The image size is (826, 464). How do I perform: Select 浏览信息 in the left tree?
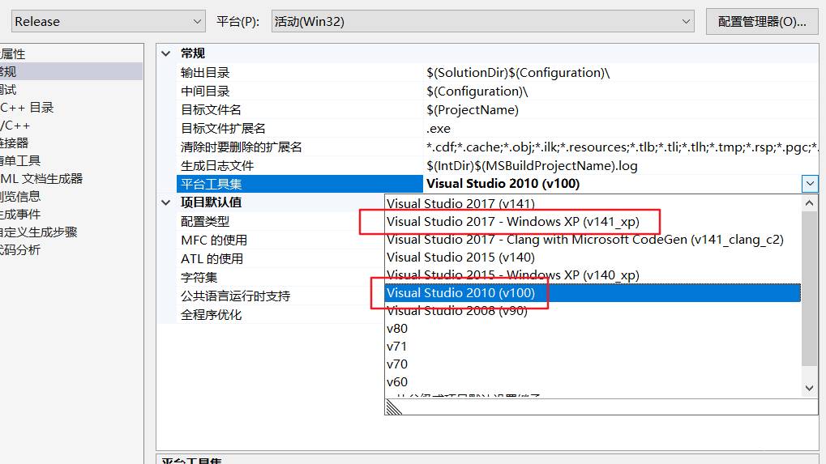[x=20, y=196]
